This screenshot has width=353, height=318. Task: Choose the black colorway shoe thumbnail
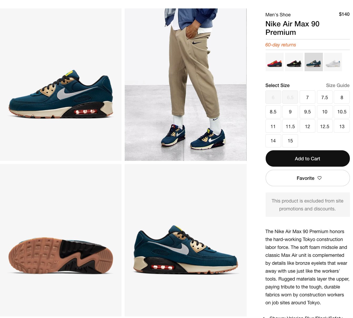pyautogui.click(x=294, y=62)
